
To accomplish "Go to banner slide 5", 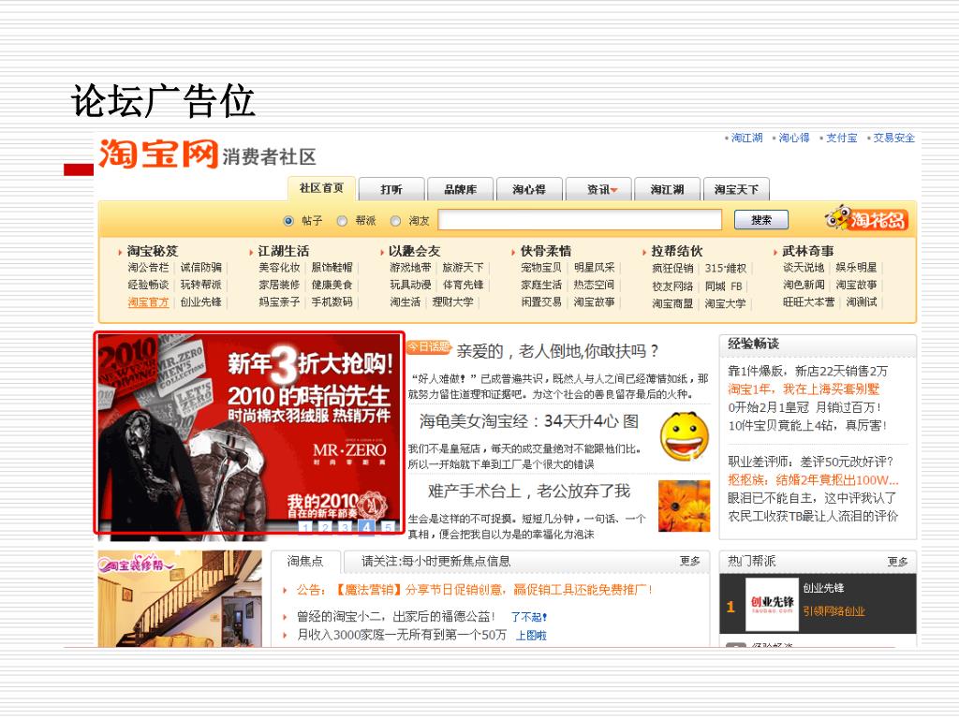I will (387, 526).
